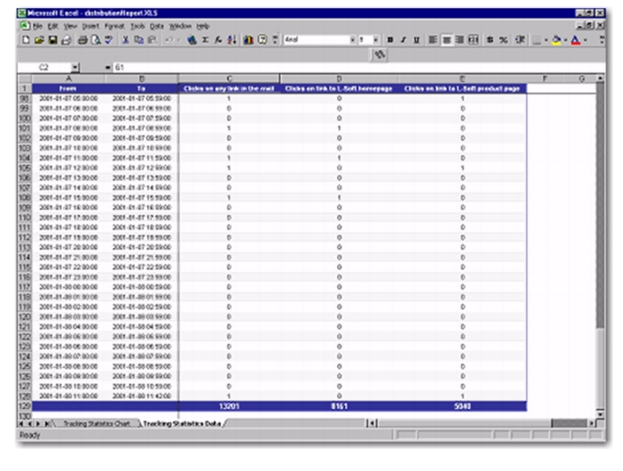Click the Edit Formula equals button
623x471 pixels.
tap(108, 67)
